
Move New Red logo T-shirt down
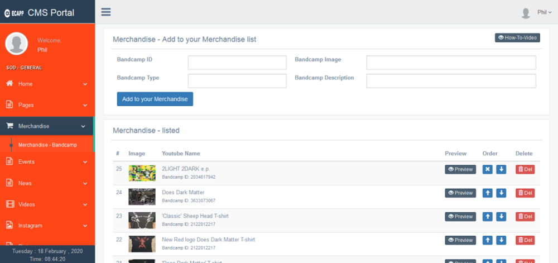click(501, 240)
